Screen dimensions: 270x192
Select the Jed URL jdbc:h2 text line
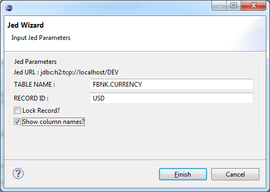pos(66,72)
